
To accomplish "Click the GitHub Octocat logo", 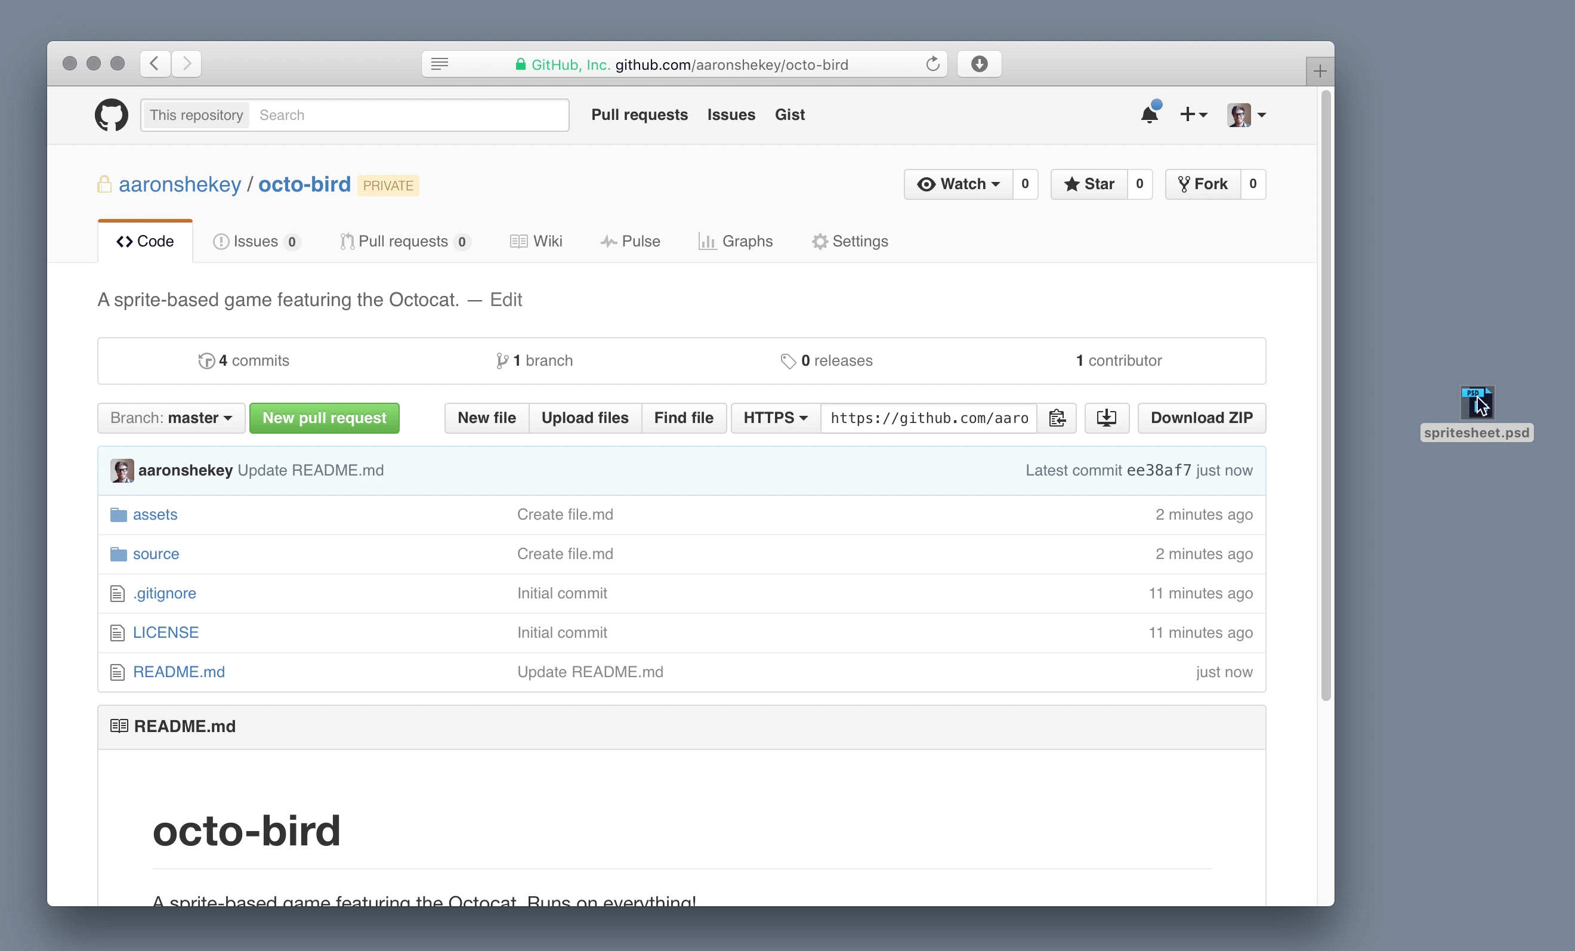I will 111,115.
